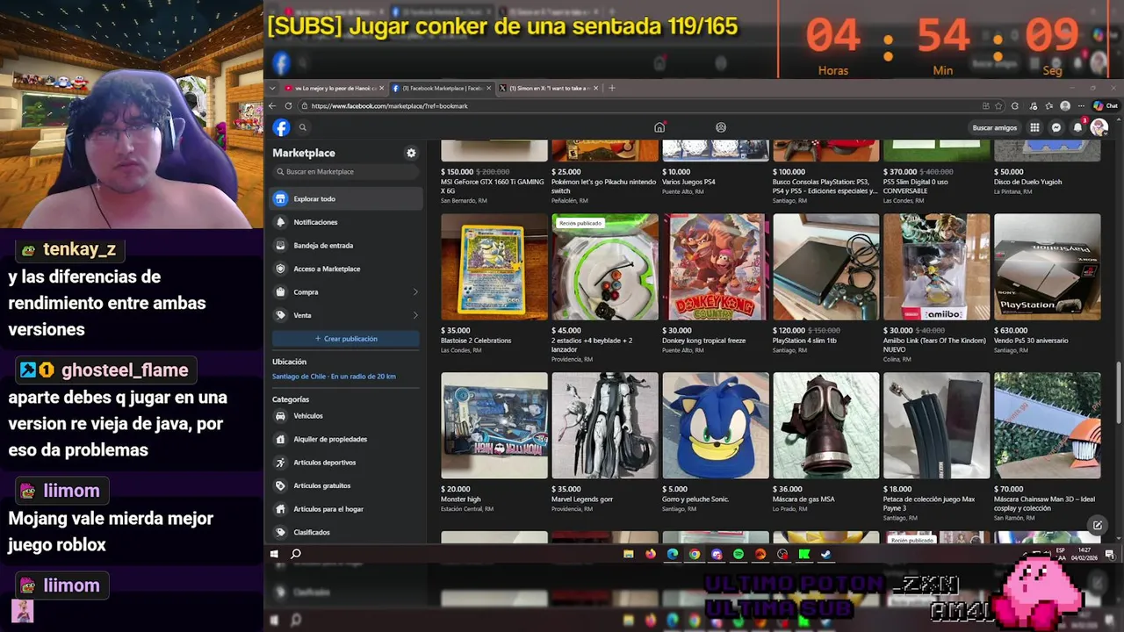Click the Varios Juegos PS4 title
1124x632 pixels.
(688, 182)
